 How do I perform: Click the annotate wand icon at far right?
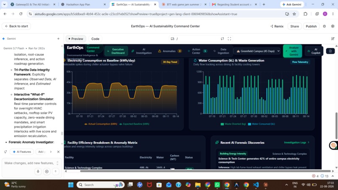(x=333, y=39)
